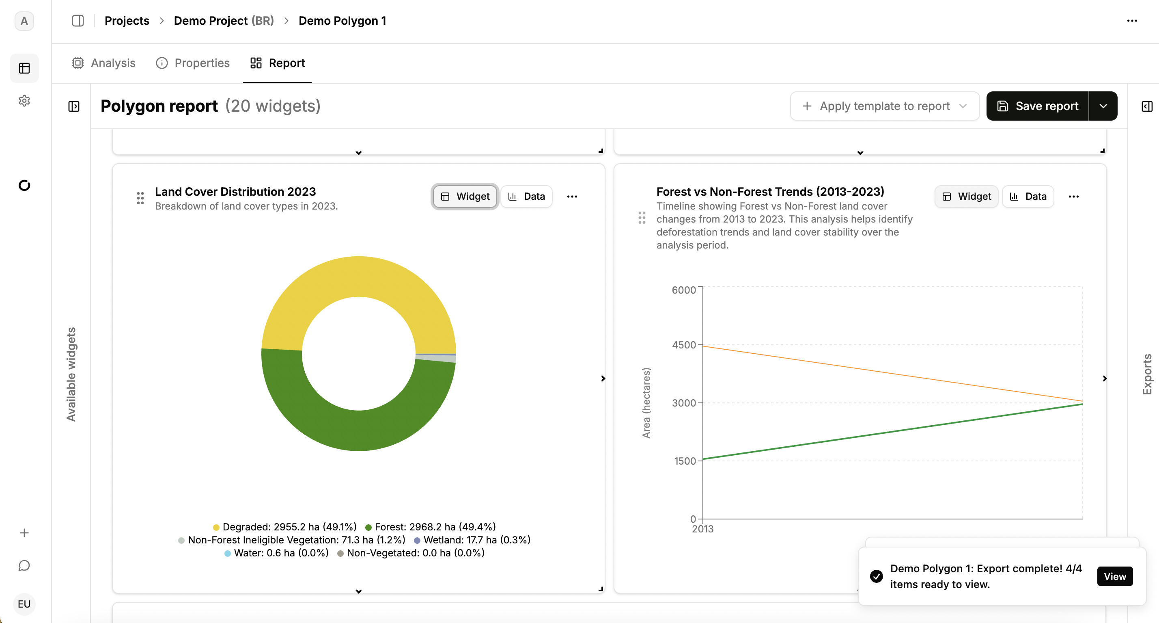Viewport: 1159px width, 623px height.
Task: Expand Save report dropdown arrow
Action: click(1103, 106)
